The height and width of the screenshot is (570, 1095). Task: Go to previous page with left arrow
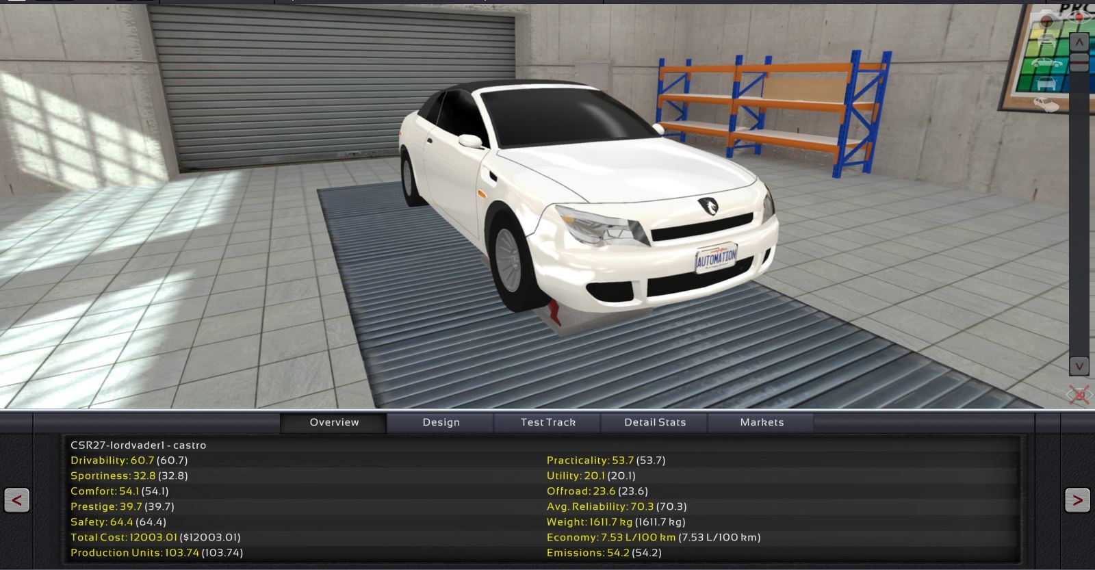tap(17, 500)
